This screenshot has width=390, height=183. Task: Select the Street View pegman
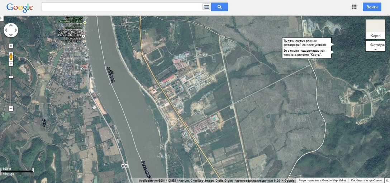[x=11, y=56]
